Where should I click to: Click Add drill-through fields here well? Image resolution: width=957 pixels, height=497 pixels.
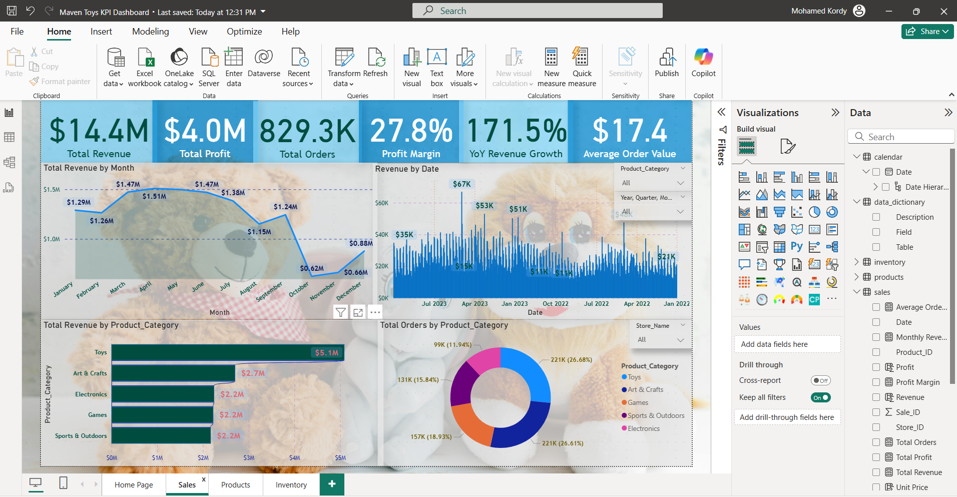[x=787, y=417]
